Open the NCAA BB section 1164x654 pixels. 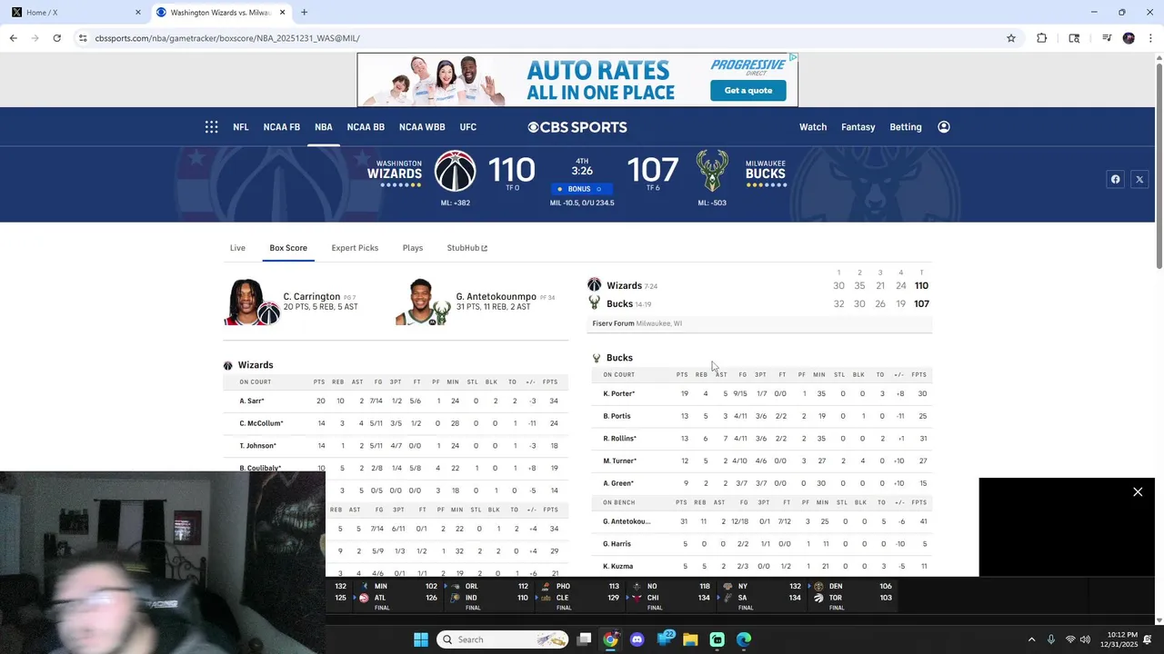click(366, 127)
